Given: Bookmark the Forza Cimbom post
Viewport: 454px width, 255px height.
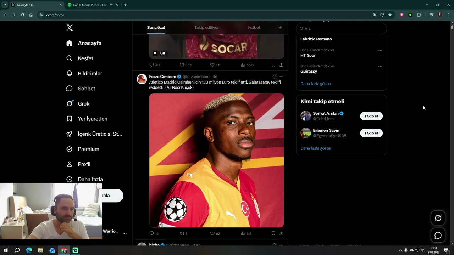Looking at the screenshot, I should [273, 233].
